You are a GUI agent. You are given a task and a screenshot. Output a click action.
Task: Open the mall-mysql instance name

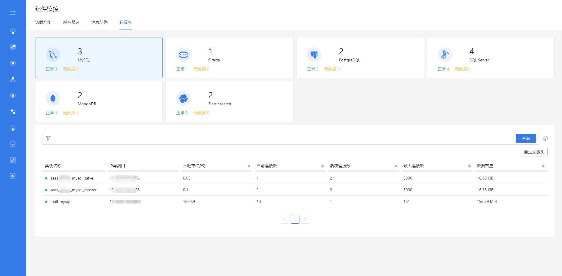(x=60, y=201)
